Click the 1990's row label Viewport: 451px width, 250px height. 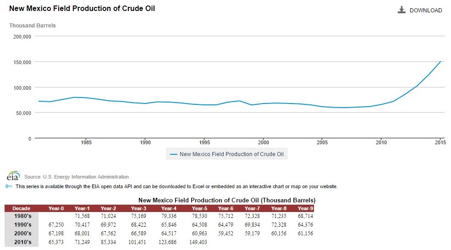[x=22, y=225]
